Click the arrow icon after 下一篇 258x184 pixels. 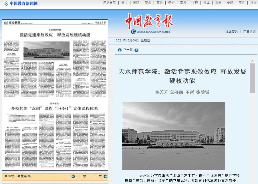coord(136,50)
